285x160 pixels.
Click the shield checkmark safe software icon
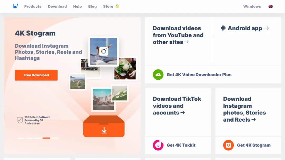point(20,120)
